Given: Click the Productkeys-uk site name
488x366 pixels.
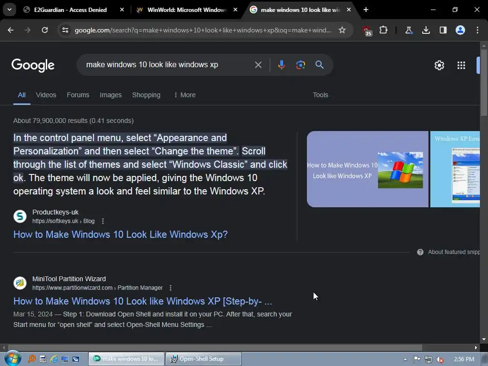Looking at the screenshot, I should pyautogui.click(x=55, y=212).
